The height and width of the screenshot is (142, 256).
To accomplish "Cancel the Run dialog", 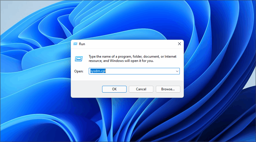I will click(x=141, y=89).
